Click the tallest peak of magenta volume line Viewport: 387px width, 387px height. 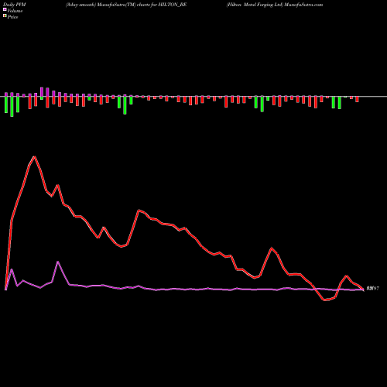click(x=58, y=262)
